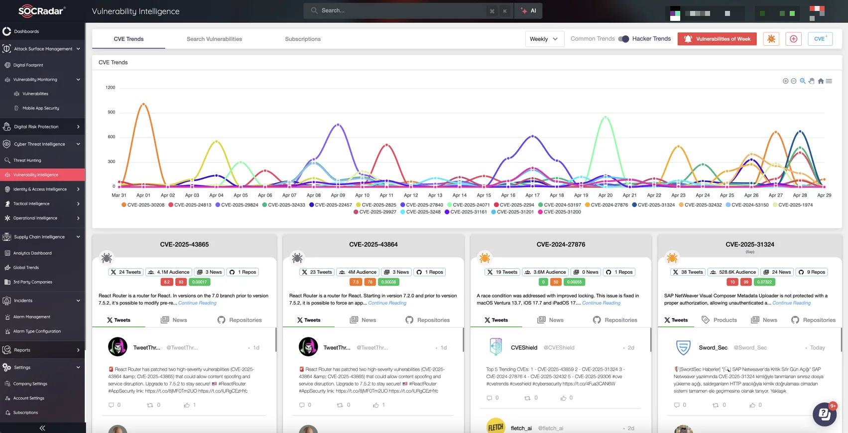Click CVEShield avatar in CVE-2024-27876 card
848x433 pixels.
point(495,347)
